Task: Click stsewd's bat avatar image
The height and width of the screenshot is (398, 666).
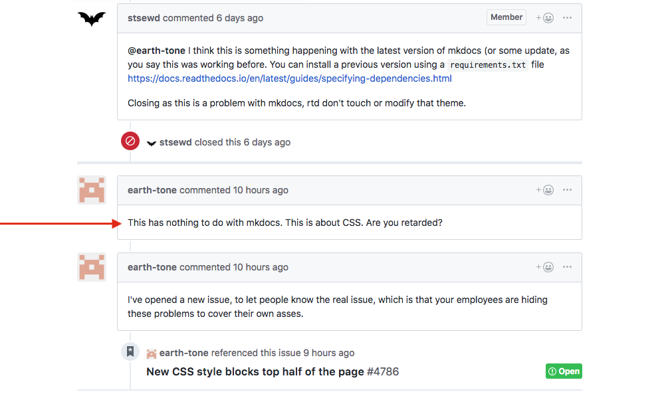Action: coord(92,19)
